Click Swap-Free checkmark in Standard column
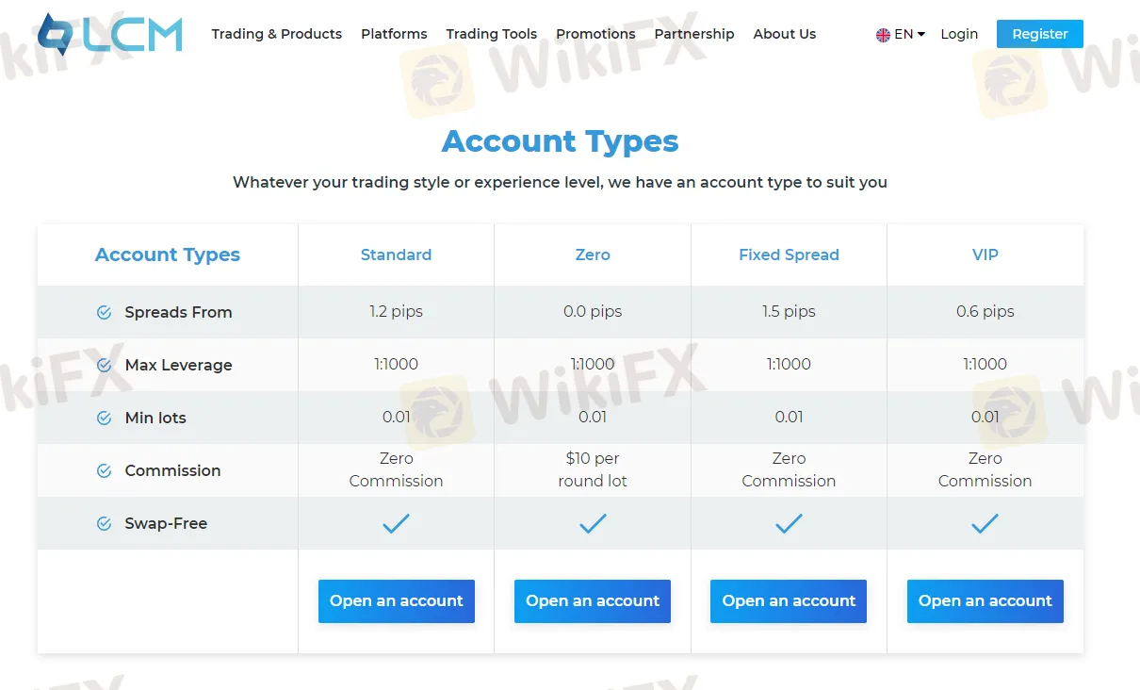This screenshot has height=690, width=1140. coord(396,524)
